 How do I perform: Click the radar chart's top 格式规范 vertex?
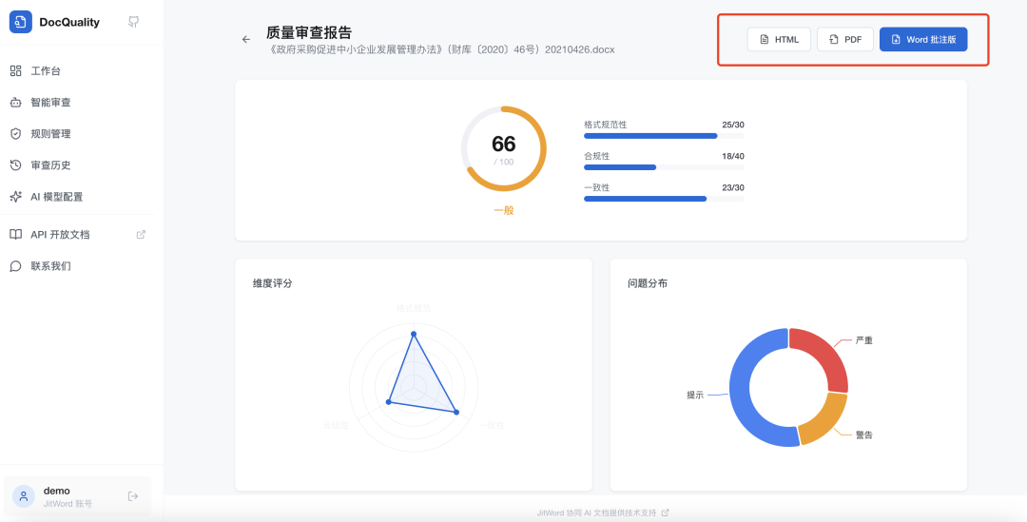414,334
